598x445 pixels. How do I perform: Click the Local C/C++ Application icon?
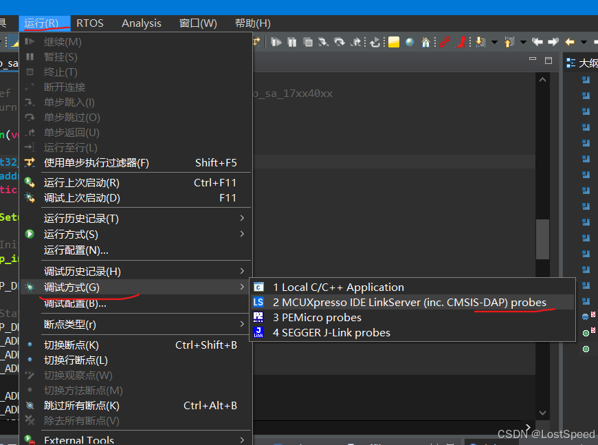tap(258, 287)
